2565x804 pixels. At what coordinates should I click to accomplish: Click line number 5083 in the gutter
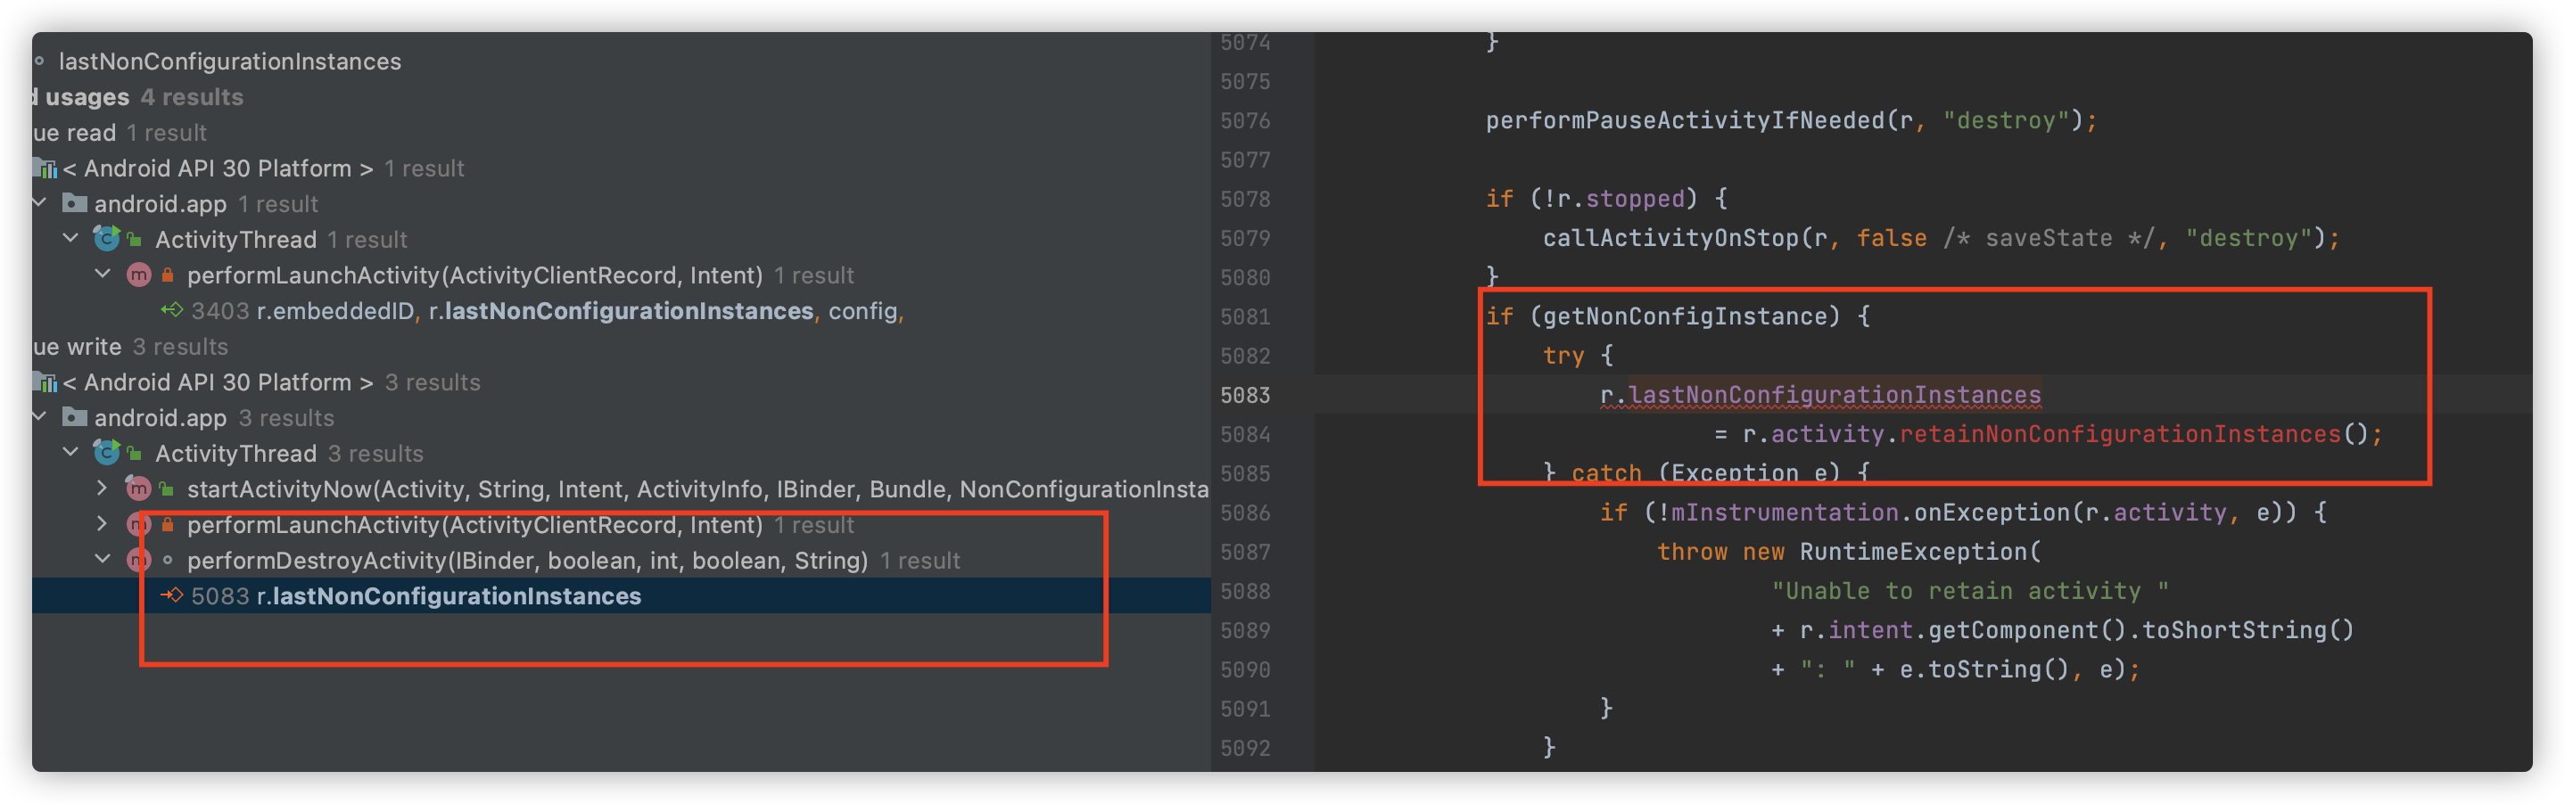click(x=1246, y=395)
